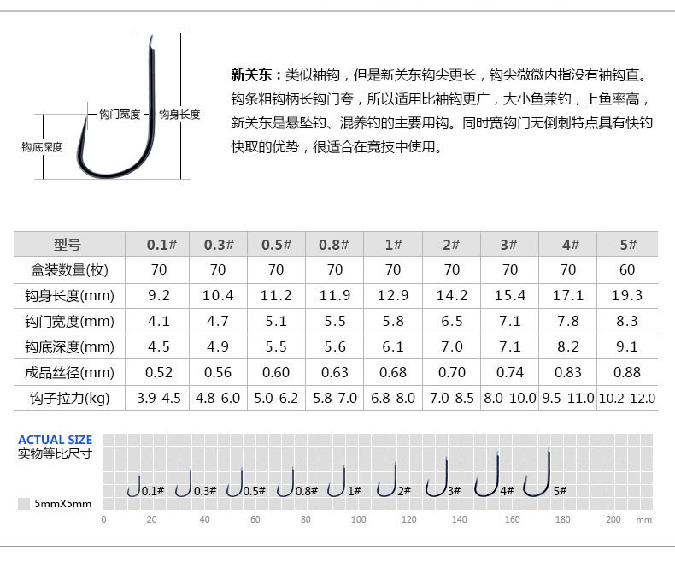Viewport: 675px width, 580px height.
Task: Click wire diameter value 0.88
Action: (627, 372)
